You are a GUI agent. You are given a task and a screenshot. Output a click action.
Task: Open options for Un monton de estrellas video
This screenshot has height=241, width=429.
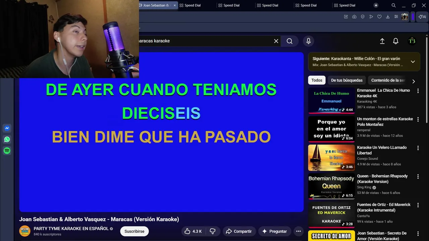[x=418, y=119]
